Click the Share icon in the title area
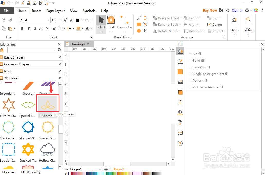The image size is (265, 175). pos(227,11)
